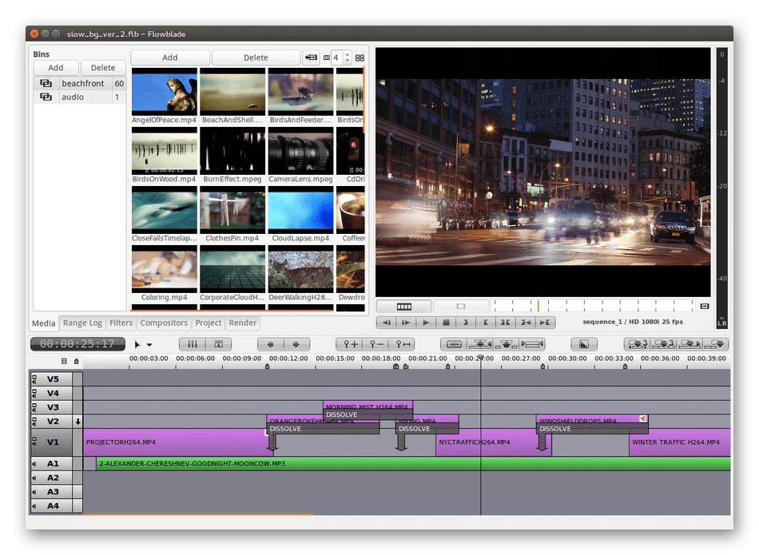This screenshot has width=759, height=555.
Task: Click the zoom out timeline icon
Action: click(x=376, y=344)
